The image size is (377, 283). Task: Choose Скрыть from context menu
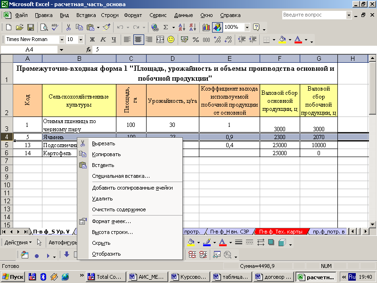[x=130, y=243]
